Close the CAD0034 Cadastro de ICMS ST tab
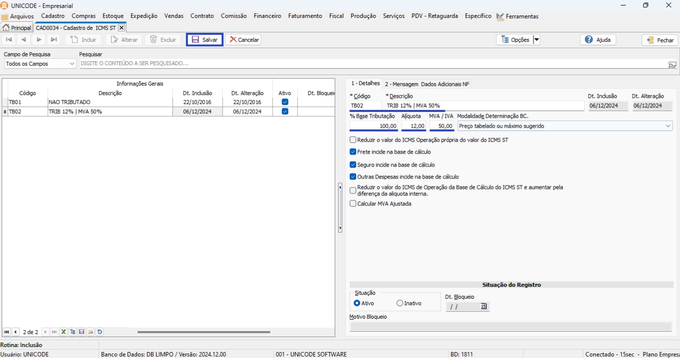Image resolution: width=680 pixels, height=358 pixels. [121, 28]
